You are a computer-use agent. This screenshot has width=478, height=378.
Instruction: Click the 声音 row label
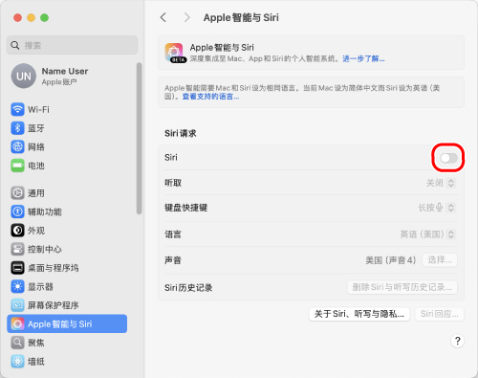(x=173, y=260)
